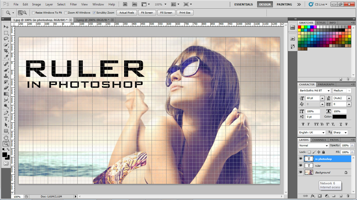This screenshot has width=357, height=200.
Task: Open the anti-aliasing dropdown Sharp
Action: point(346,133)
